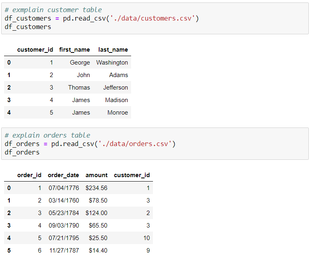
Task: Select the 'first_name' column header
Action: (74, 50)
